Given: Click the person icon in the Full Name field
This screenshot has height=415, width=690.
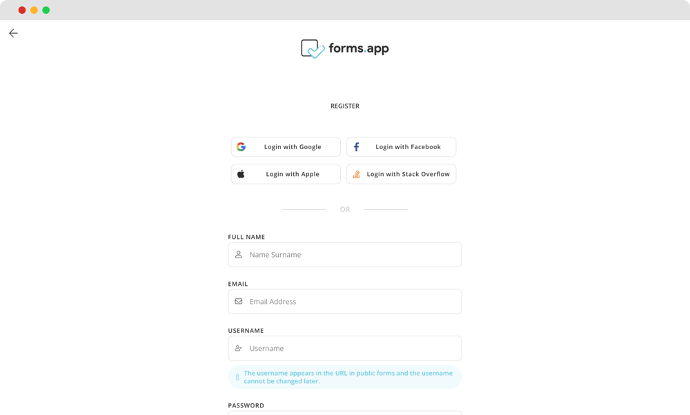Looking at the screenshot, I should [239, 254].
